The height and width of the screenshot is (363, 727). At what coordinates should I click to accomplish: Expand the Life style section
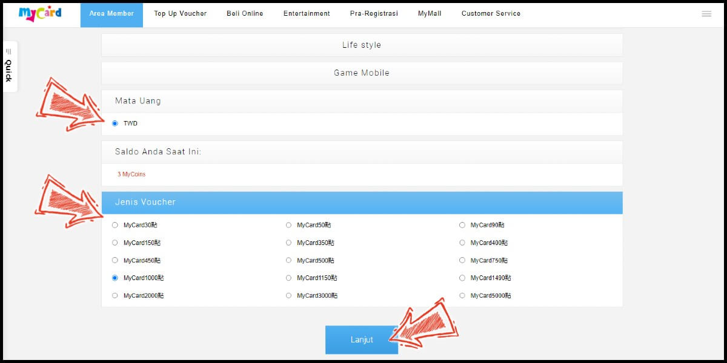[362, 45]
